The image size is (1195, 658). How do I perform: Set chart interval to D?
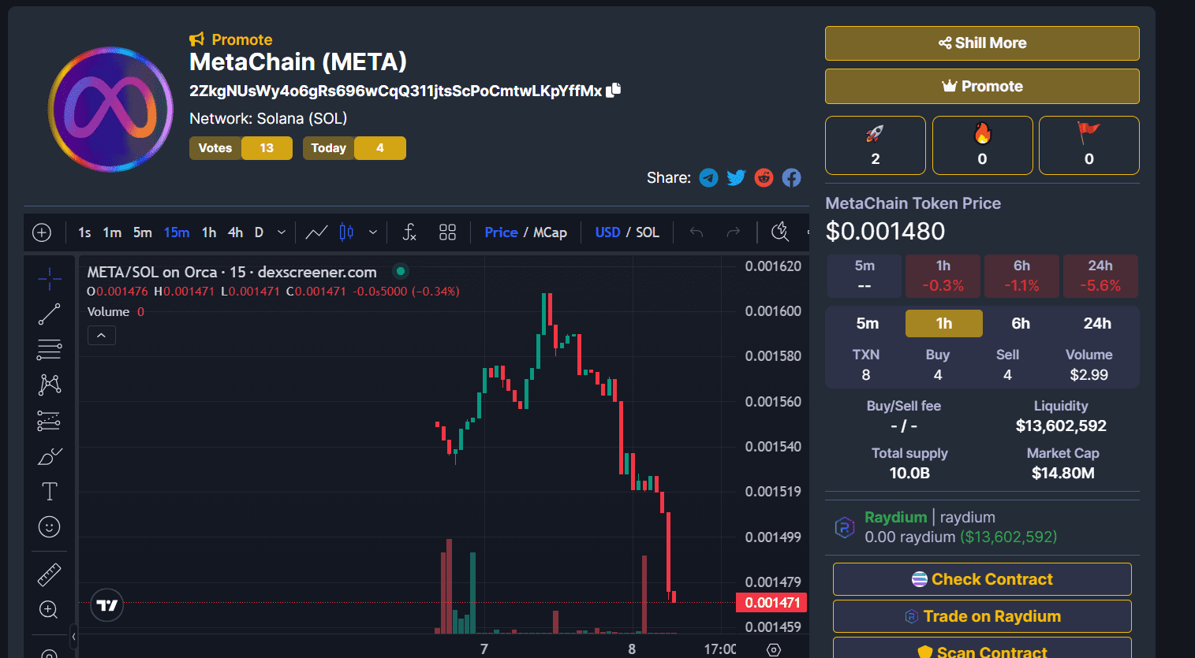(259, 232)
